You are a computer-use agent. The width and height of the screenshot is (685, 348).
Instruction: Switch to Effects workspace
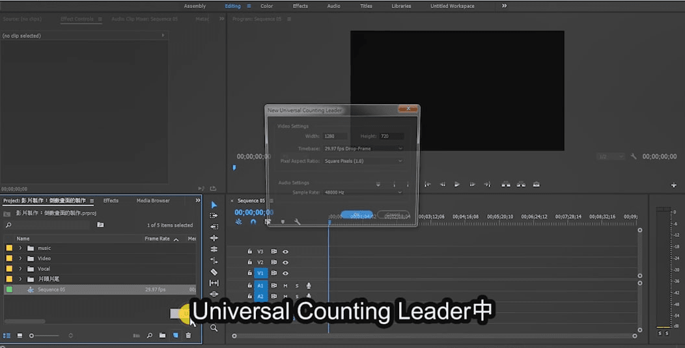300,6
